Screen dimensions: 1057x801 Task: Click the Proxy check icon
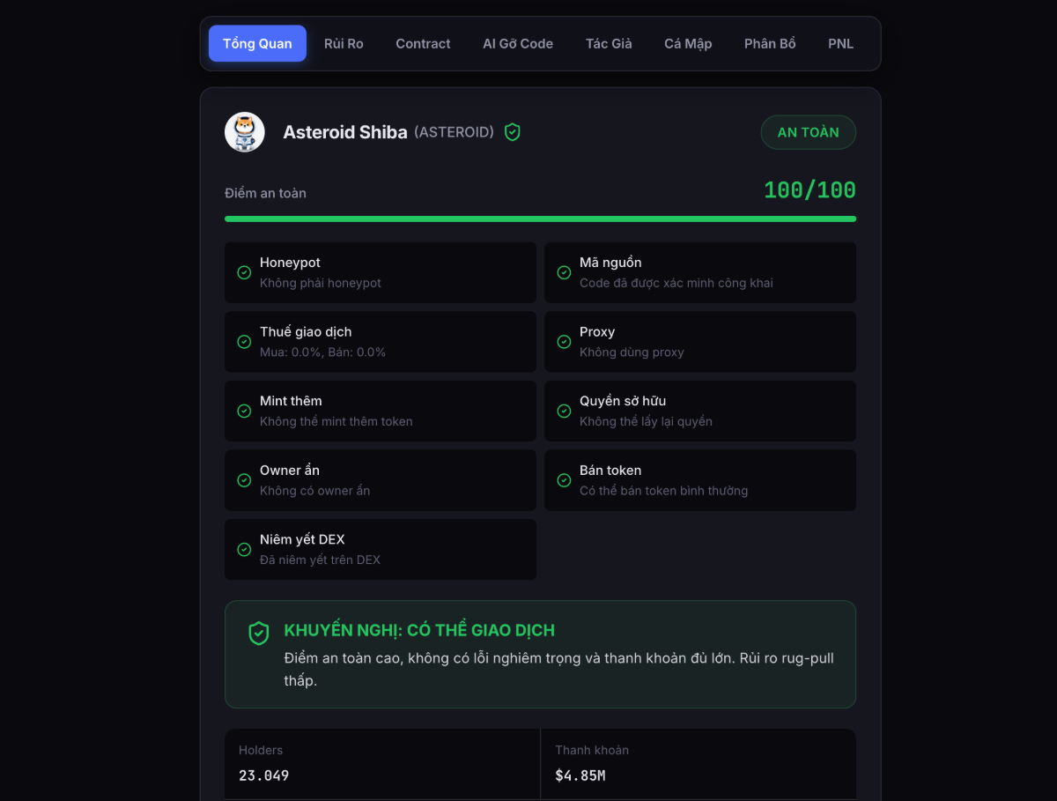pyautogui.click(x=564, y=342)
